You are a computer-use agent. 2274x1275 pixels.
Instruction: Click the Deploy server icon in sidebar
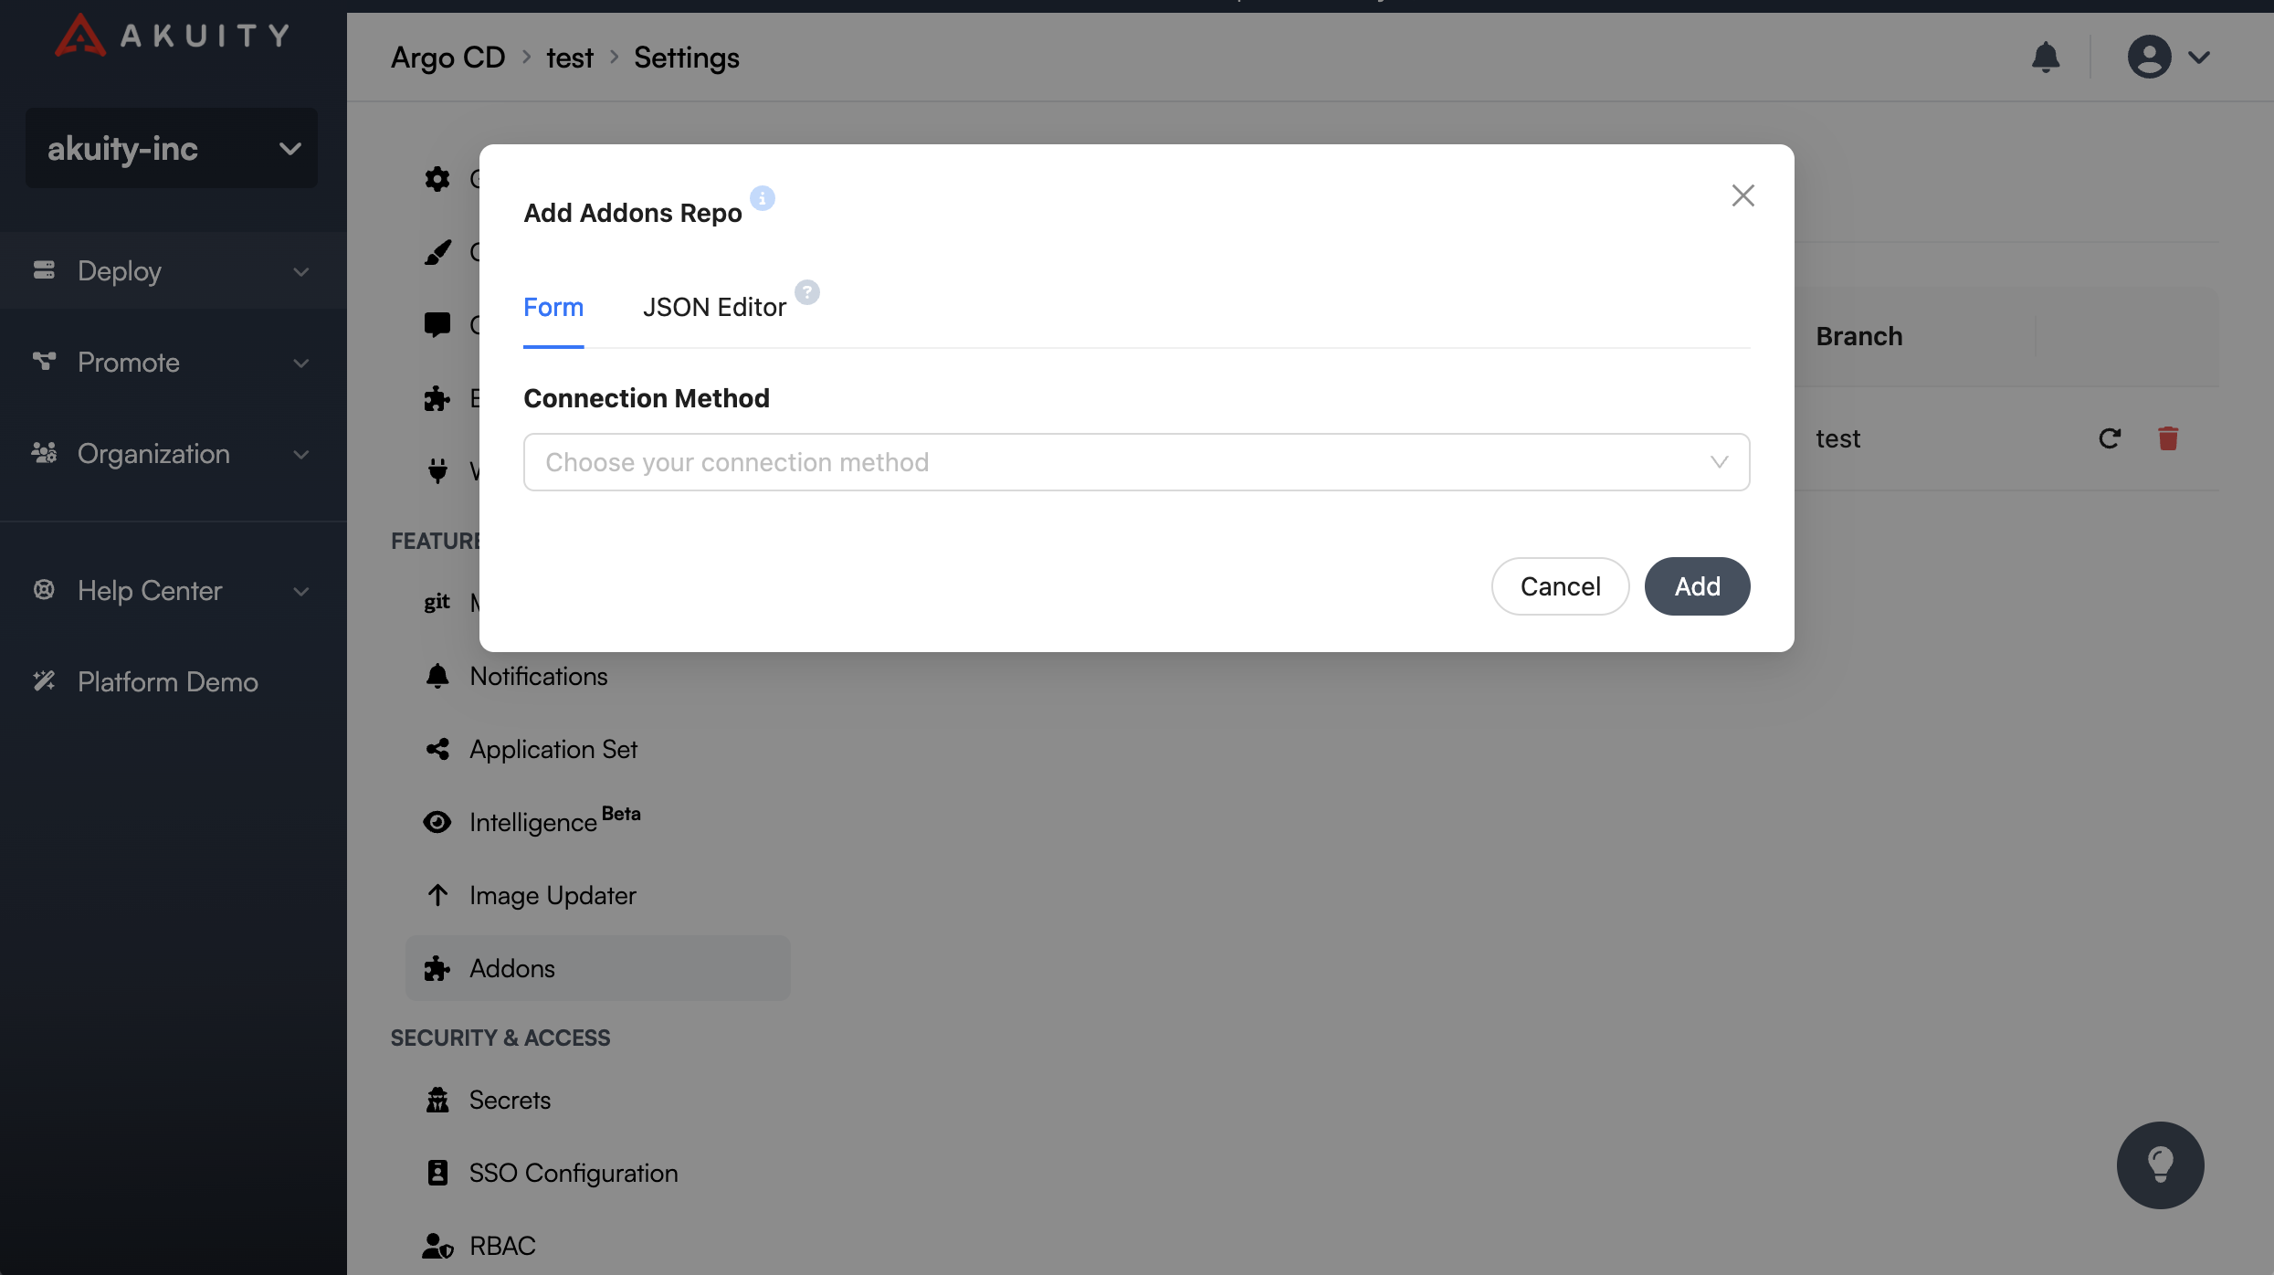point(44,270)
